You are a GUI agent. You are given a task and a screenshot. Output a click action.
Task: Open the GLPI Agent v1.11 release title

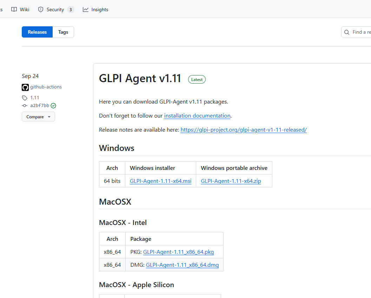140,78
